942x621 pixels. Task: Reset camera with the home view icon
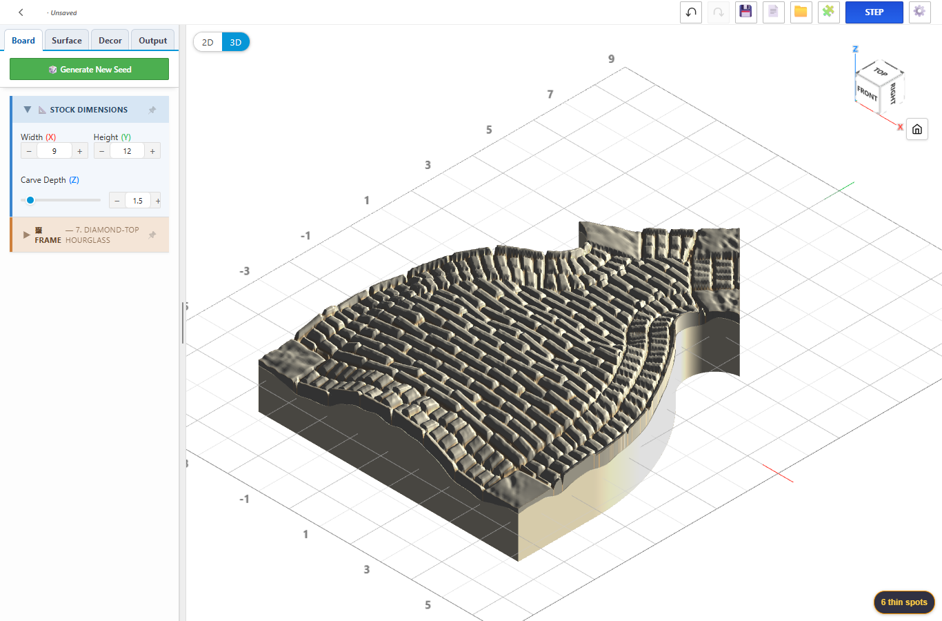(x=916, y=129)
